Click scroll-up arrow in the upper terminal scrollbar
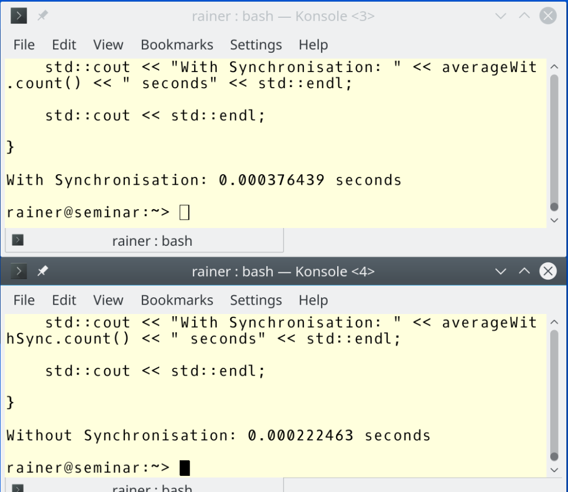 pyautogui.click(x=554, y=67)
